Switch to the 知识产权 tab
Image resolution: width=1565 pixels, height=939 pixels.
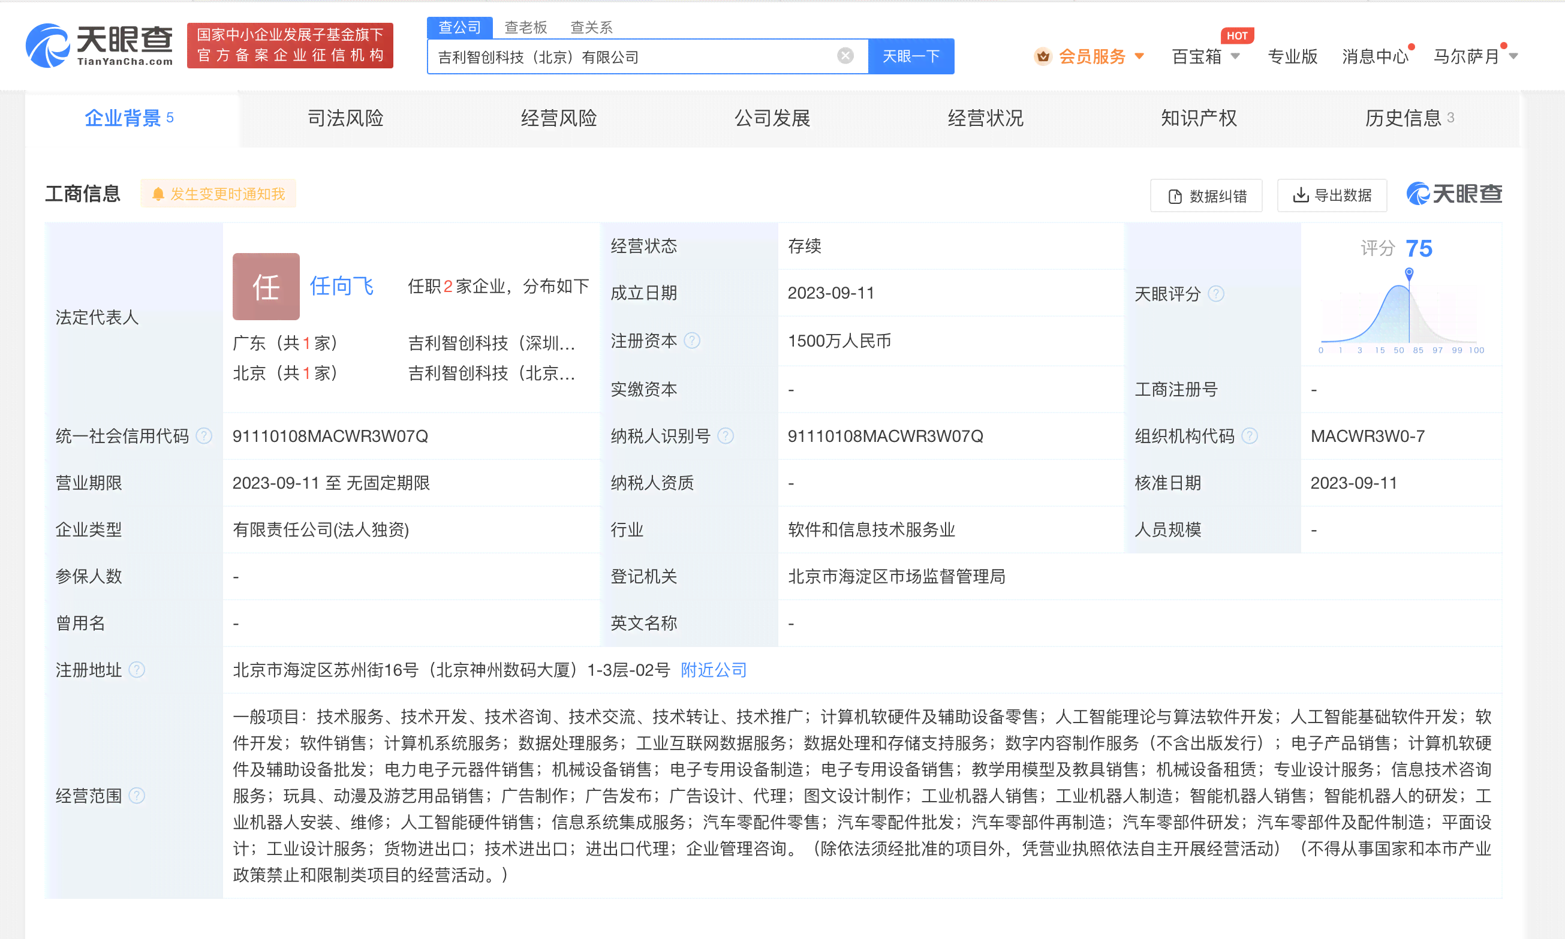(x=1198, y=118)
